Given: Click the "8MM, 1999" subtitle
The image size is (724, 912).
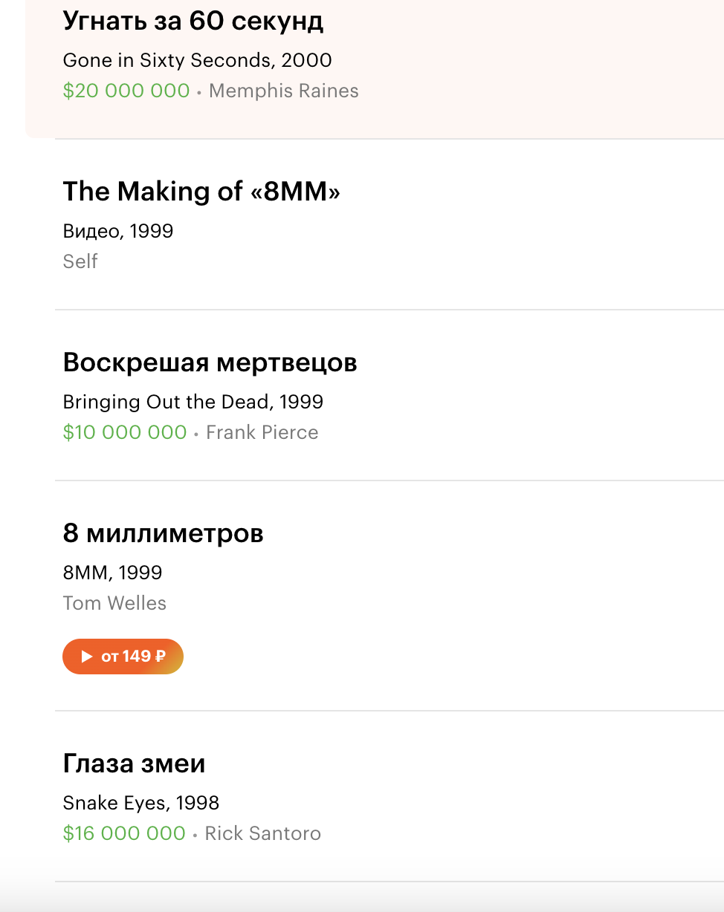Looking at the screenshot, I should (112, 573).
